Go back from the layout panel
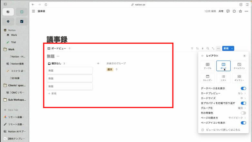Screen dimensions: 252x142 (x=202, y=56)
